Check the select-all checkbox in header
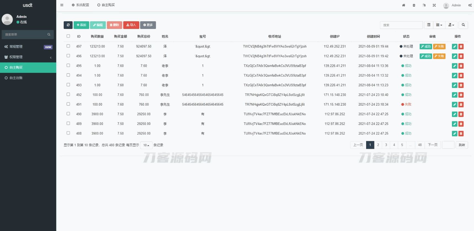This screenshot has width=474, height=231. (x=68, y=36)
